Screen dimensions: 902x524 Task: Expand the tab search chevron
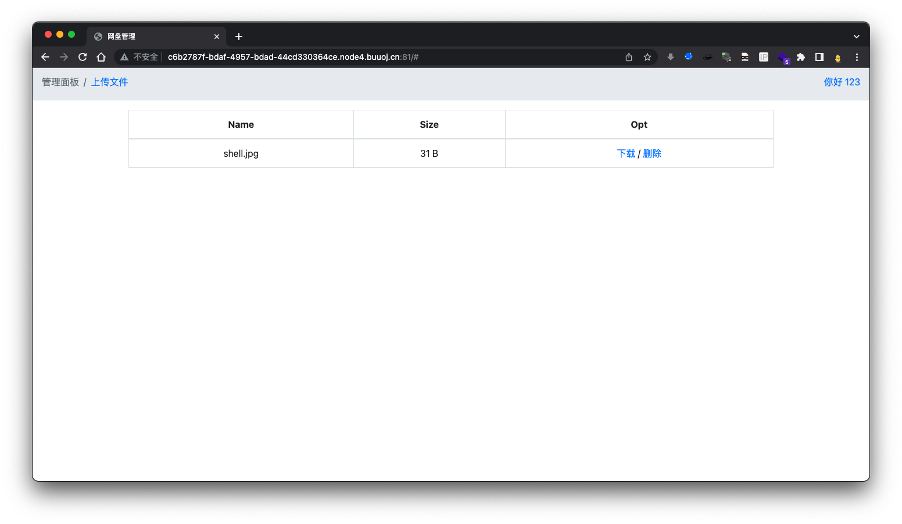[x=856, y=37]
